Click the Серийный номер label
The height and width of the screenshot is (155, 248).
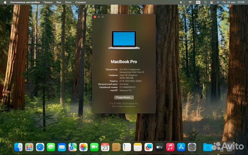[x=108, y=87]
